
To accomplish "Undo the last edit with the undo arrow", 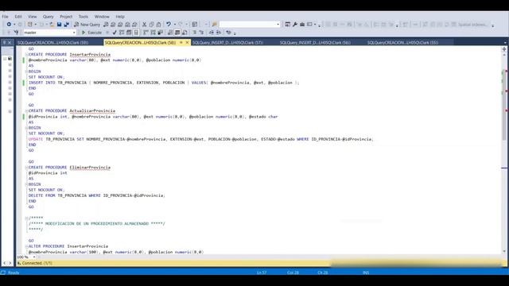I will 169,25.
